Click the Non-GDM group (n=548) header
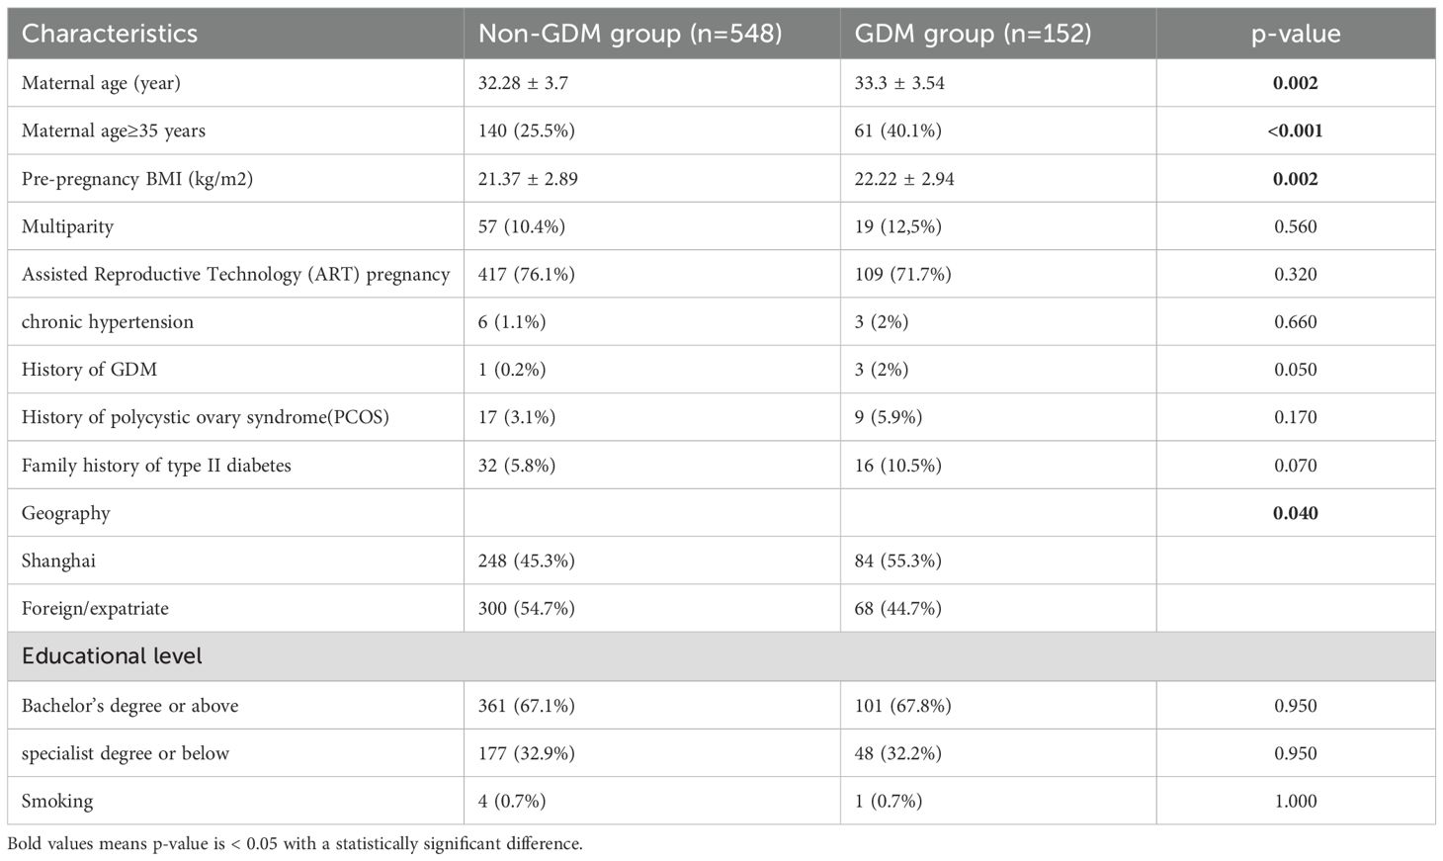Screen dimensions: 1443x861 630,34
